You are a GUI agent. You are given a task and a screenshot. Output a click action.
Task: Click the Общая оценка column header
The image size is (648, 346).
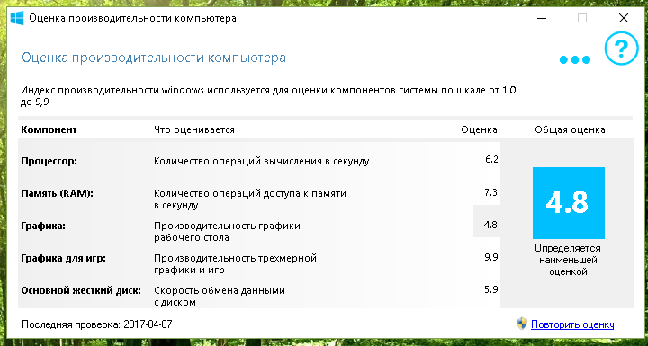pyautogui.click(x=570, y=129)
